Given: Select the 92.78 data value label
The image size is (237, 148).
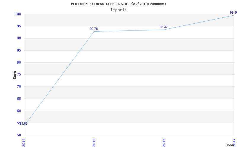Looking at the screenshot, I should click(x=94, y=29).
